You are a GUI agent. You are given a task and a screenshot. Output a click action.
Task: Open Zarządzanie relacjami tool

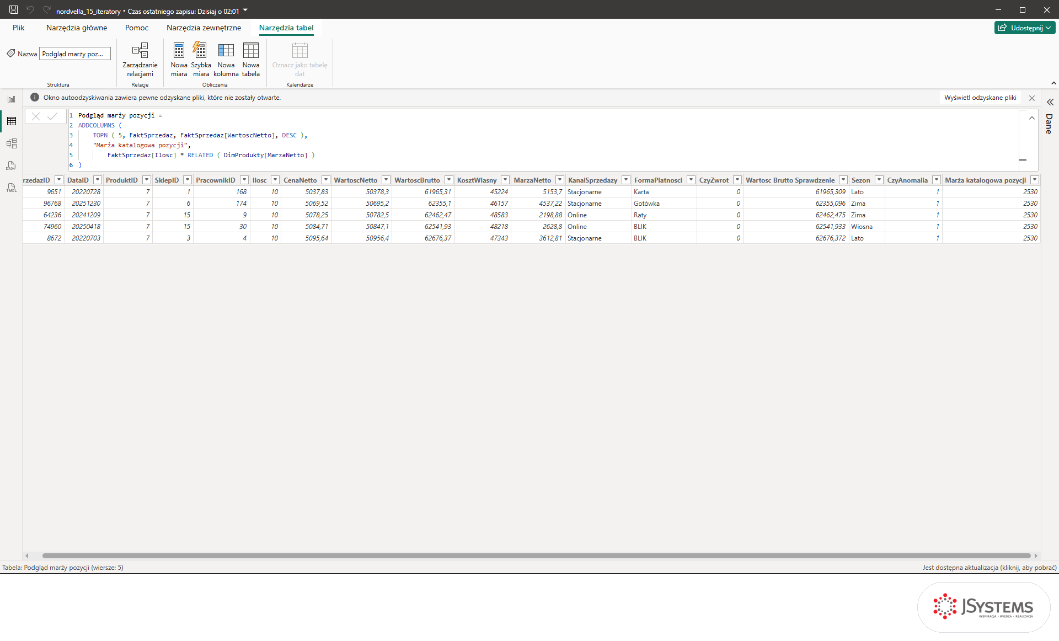point(140,60)
